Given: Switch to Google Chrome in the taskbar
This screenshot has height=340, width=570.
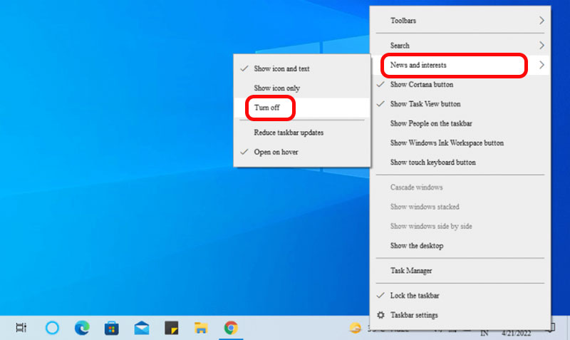Looking at the screenshot, I should 231,328.
